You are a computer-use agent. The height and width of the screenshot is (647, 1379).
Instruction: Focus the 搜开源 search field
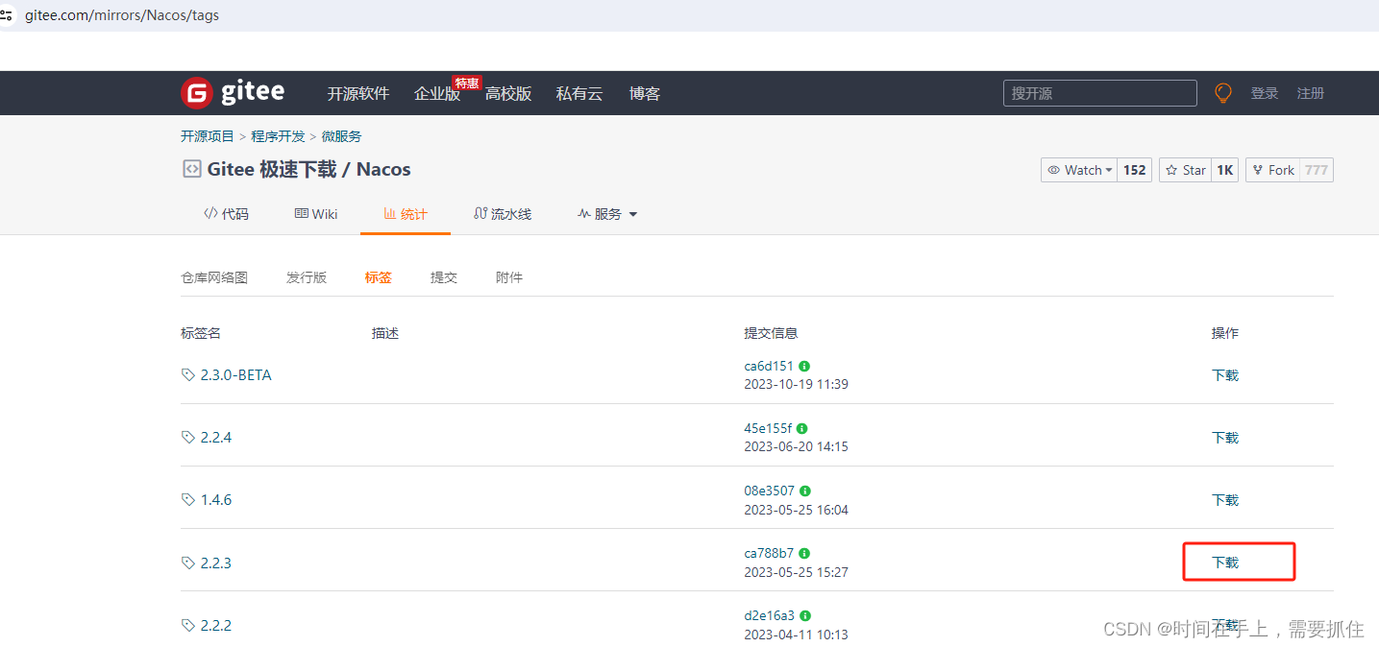click(x=1100, y=93)
